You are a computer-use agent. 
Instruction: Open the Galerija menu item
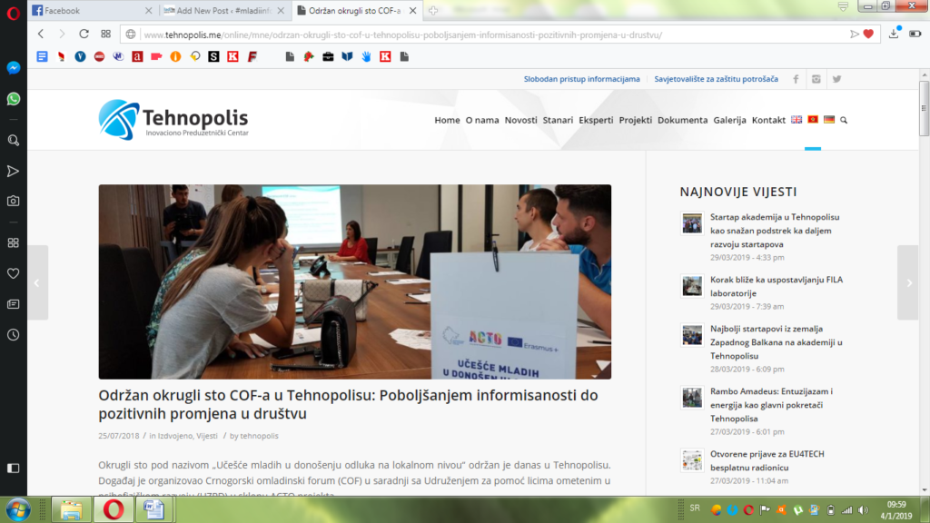(729, 120)
